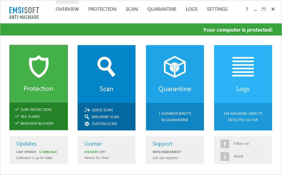Maximize the Emsisoft window

point(264,9)
